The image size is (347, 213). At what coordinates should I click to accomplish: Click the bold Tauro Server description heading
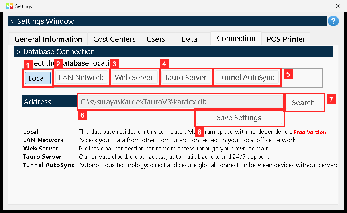coord(42,157)
